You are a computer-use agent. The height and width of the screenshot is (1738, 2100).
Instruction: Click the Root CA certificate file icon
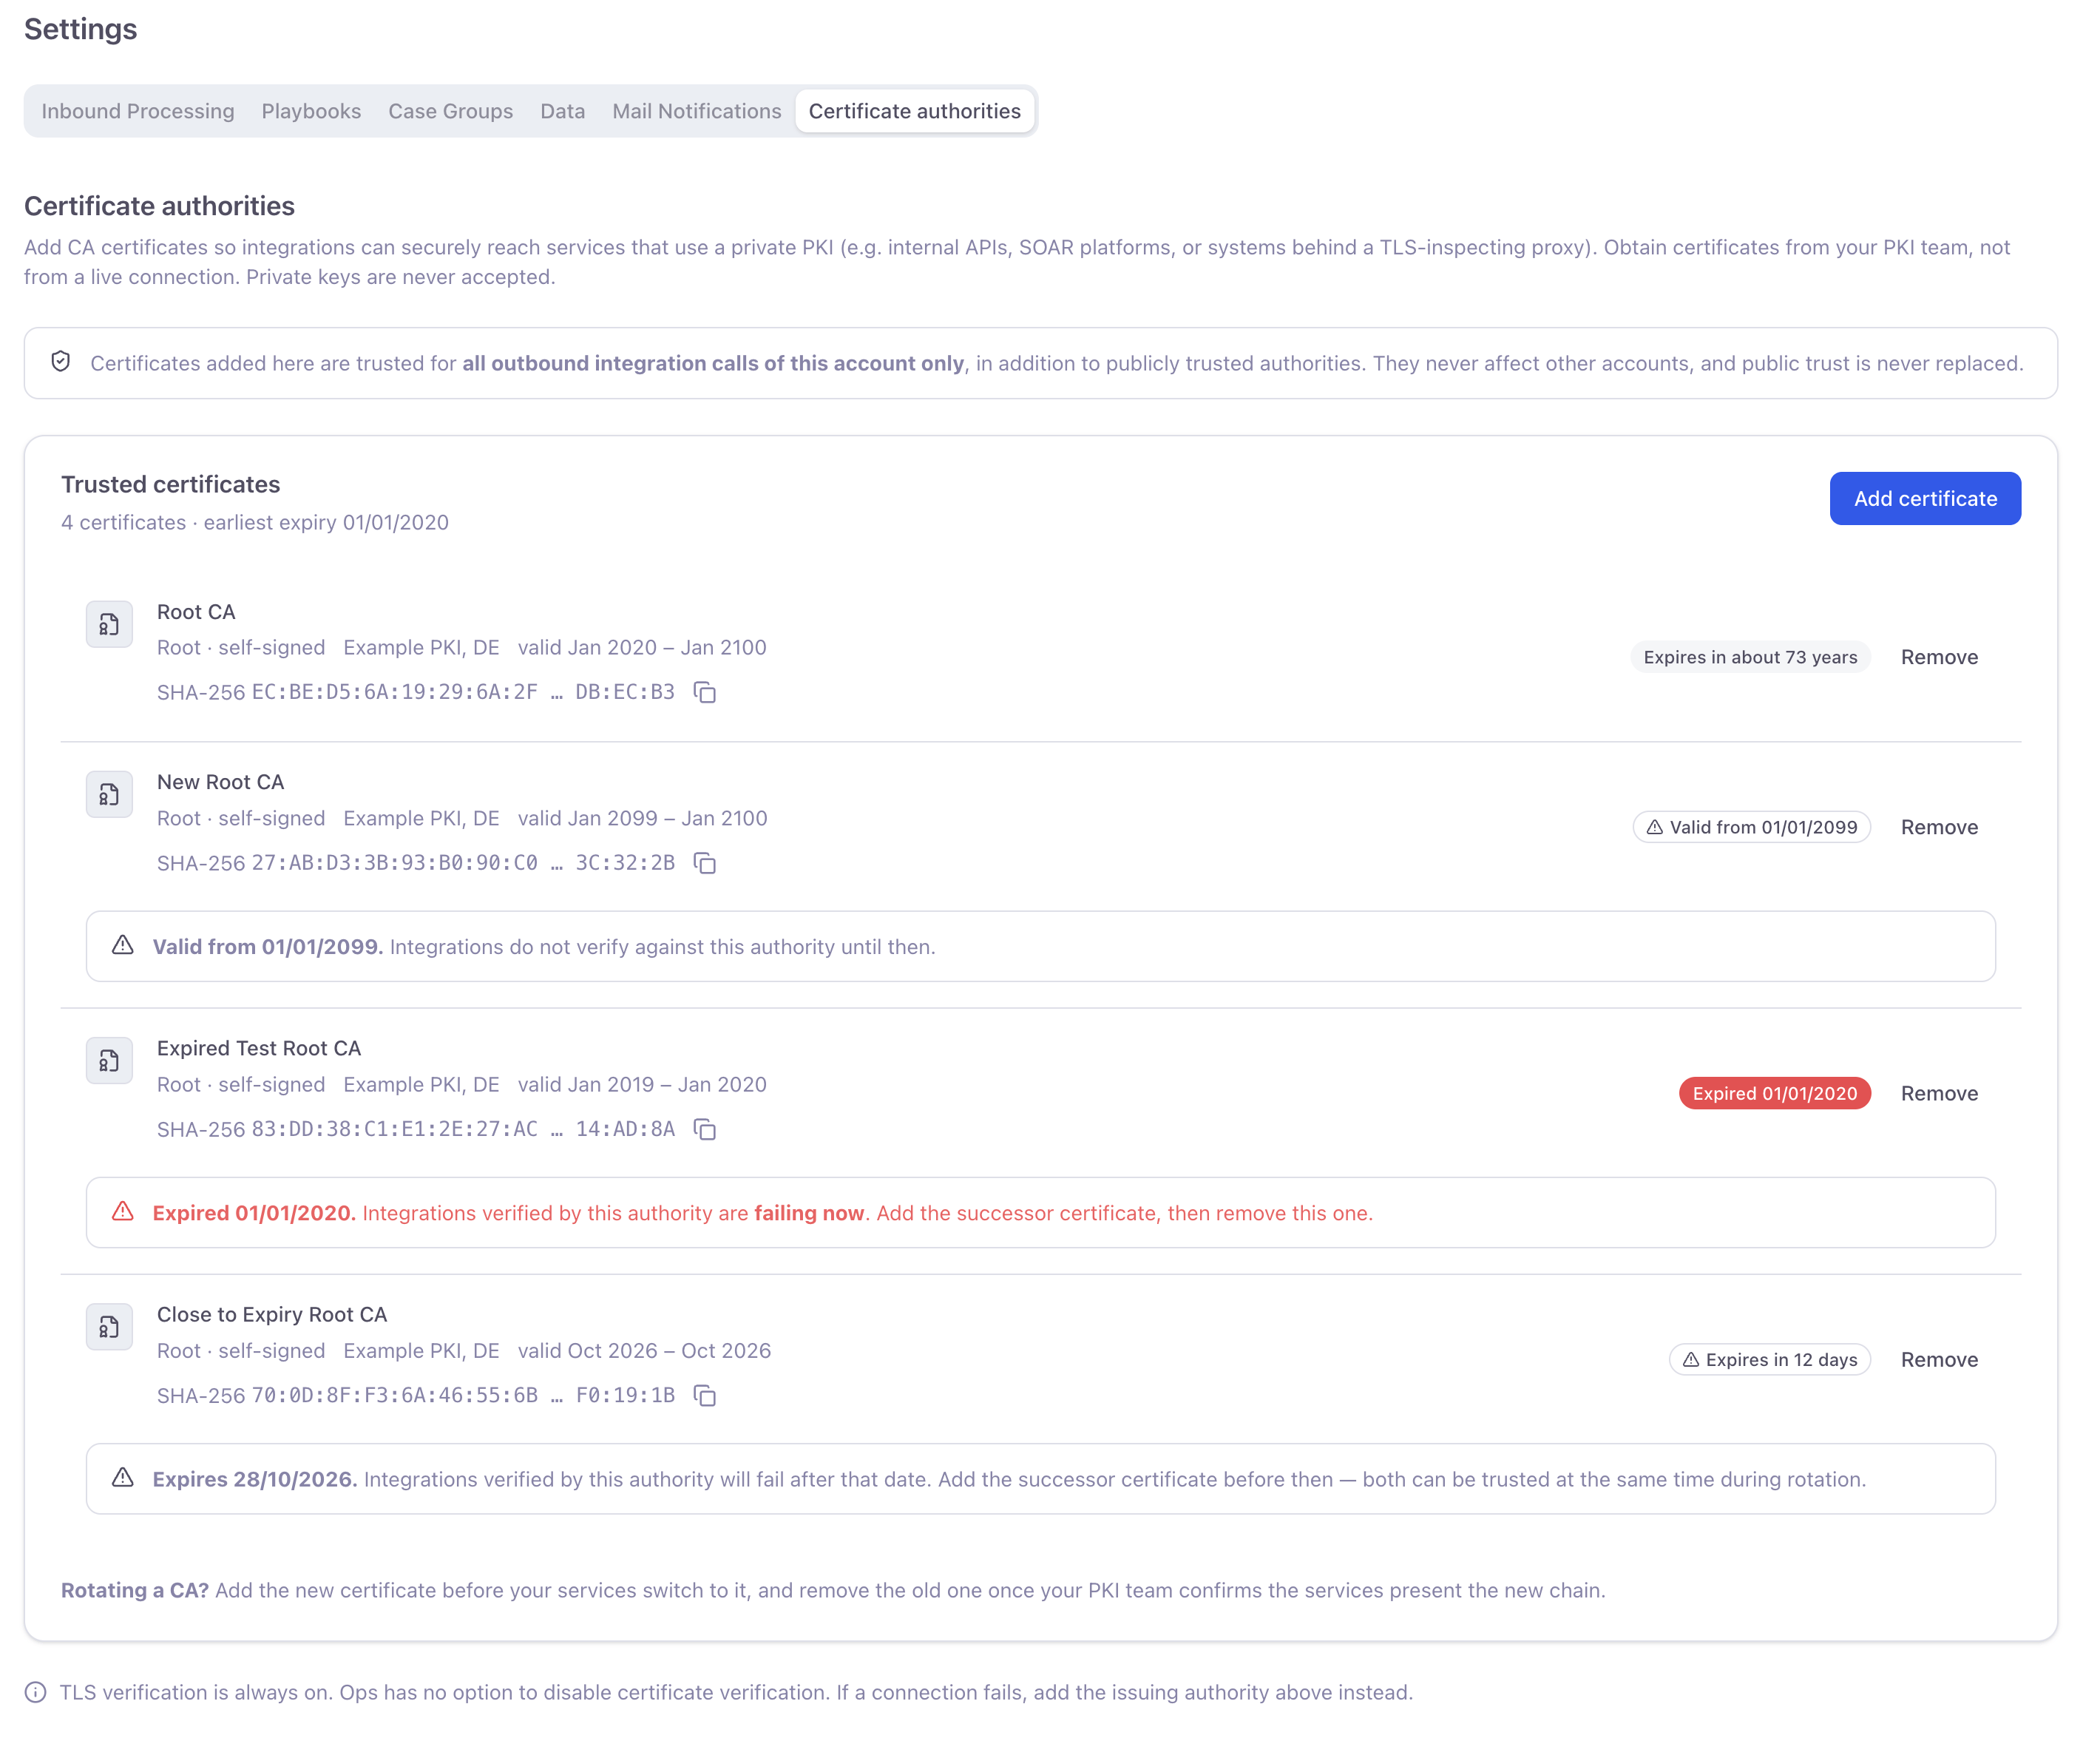[109, 624]
